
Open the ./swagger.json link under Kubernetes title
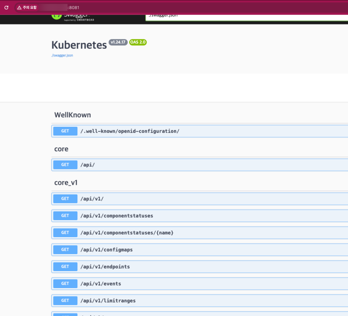pyautogui.click(x=62, y=55)
